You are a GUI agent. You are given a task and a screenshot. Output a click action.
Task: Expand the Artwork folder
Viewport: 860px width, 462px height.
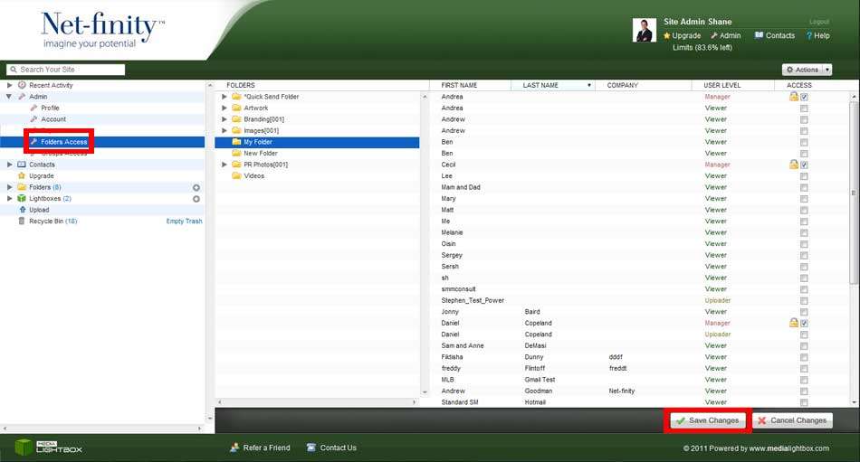[x=225, y=108]
